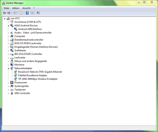Click the Tastaturen keyboard icon

12,90
